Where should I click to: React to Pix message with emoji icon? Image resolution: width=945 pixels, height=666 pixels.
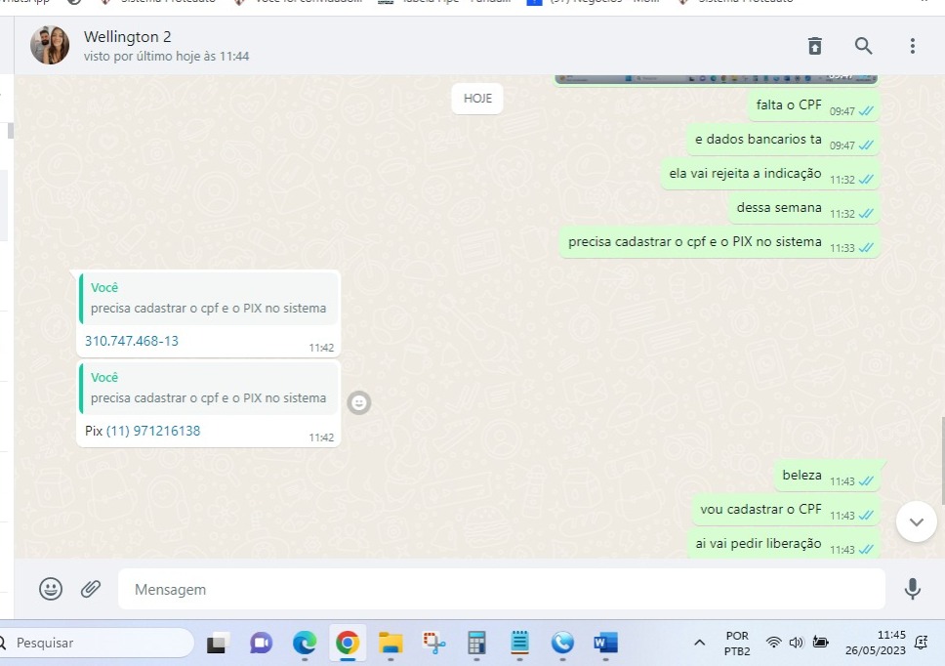(x=359, y=402)
